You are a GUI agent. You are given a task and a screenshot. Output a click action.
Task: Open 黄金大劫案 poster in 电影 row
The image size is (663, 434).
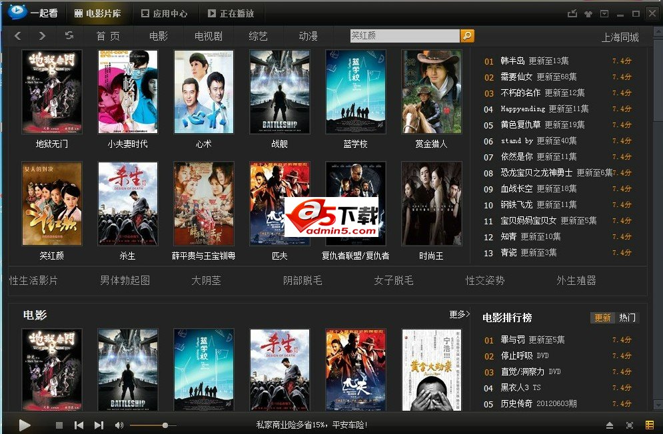(x=431, y=370)
